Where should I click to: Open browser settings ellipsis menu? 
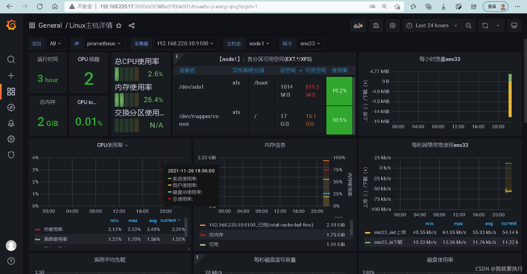(517, 7)
